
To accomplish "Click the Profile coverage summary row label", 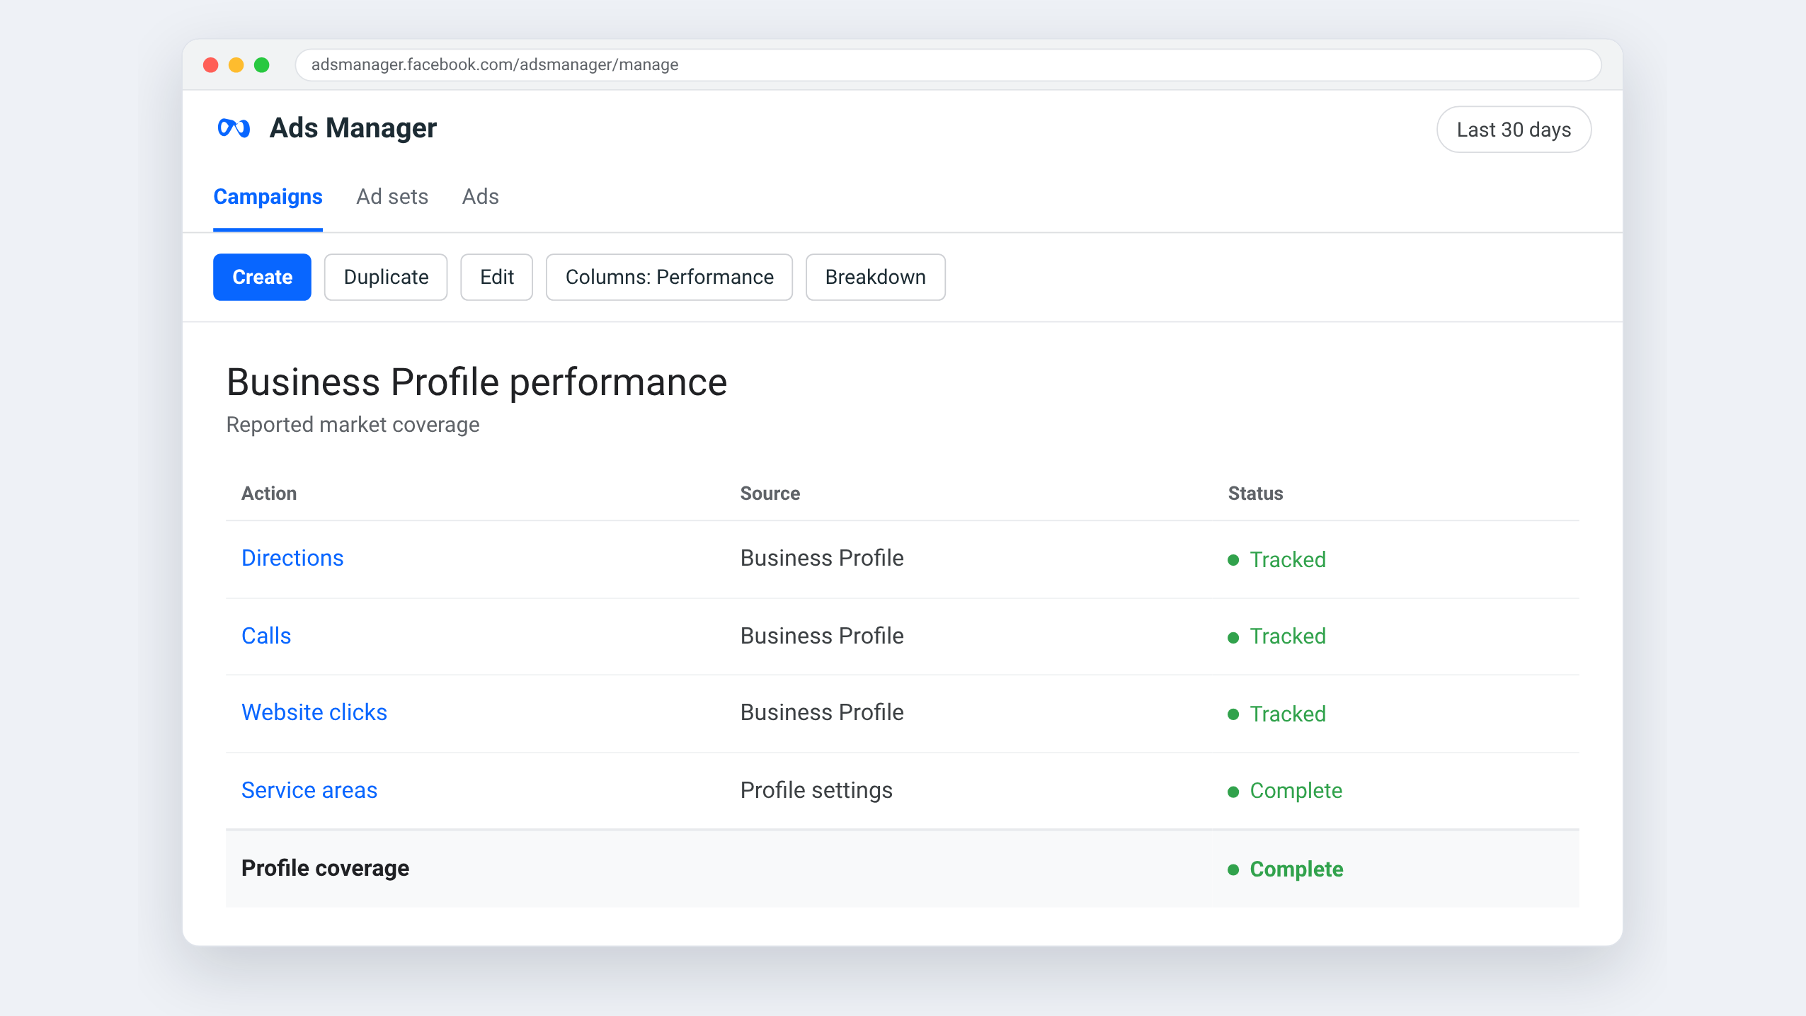I will [x=325, y=868].
